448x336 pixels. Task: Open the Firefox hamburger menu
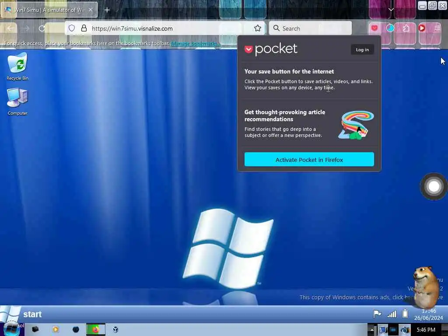coord(437,28)
